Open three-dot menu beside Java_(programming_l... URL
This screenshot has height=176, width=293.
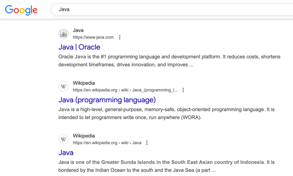tap(183, 90)
